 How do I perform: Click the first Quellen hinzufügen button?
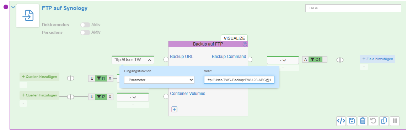click(39, 77)
